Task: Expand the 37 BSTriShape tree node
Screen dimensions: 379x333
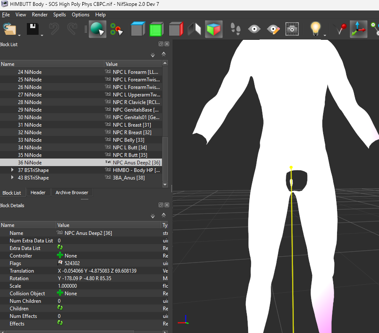Action: (x=12, y=170)
